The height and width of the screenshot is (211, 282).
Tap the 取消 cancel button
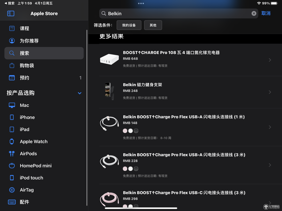[266, 13]
